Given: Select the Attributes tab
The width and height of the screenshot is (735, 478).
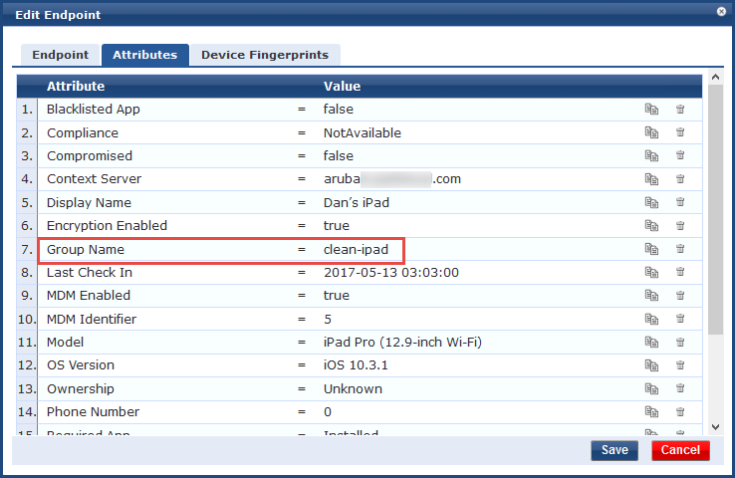Looking at the screenshot, I should click(x=145, y=55).
